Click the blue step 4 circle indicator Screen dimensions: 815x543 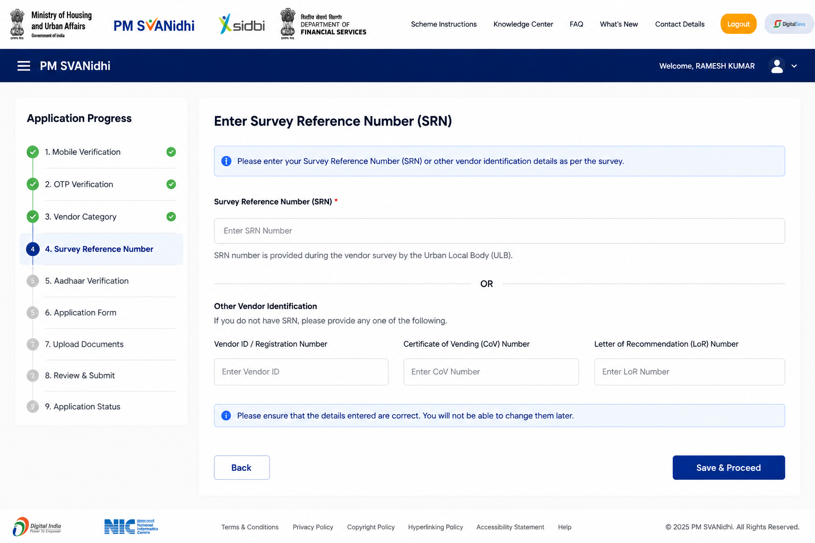click(33, 249)
